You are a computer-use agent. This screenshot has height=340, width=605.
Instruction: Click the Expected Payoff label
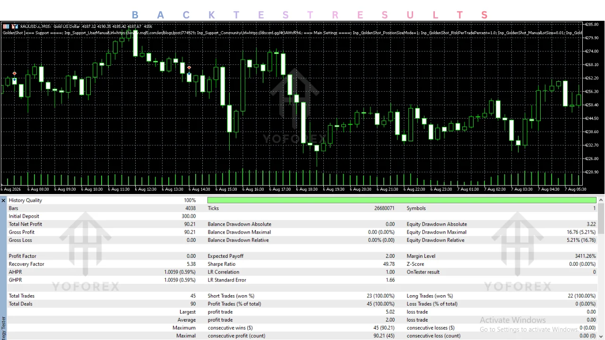click(x=225, y=256)
